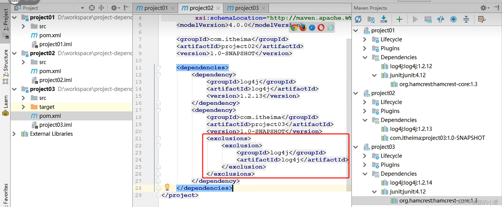The height and width of the screenshot is (207, 502).
Task: Open in Internet Explorer browser icon
Action: (330, 28)
